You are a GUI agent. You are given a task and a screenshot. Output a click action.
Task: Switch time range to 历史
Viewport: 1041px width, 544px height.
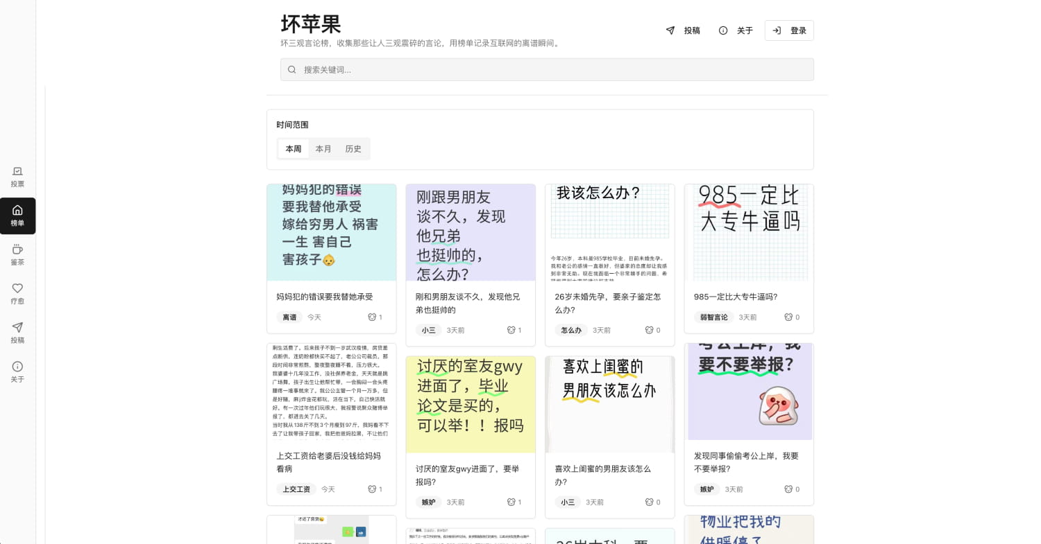tap(353, 149)
